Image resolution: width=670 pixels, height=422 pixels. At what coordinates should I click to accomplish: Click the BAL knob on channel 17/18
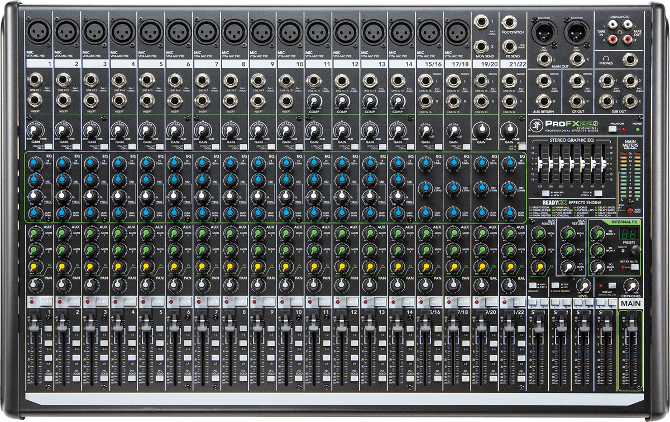click(x=453, y=285)
